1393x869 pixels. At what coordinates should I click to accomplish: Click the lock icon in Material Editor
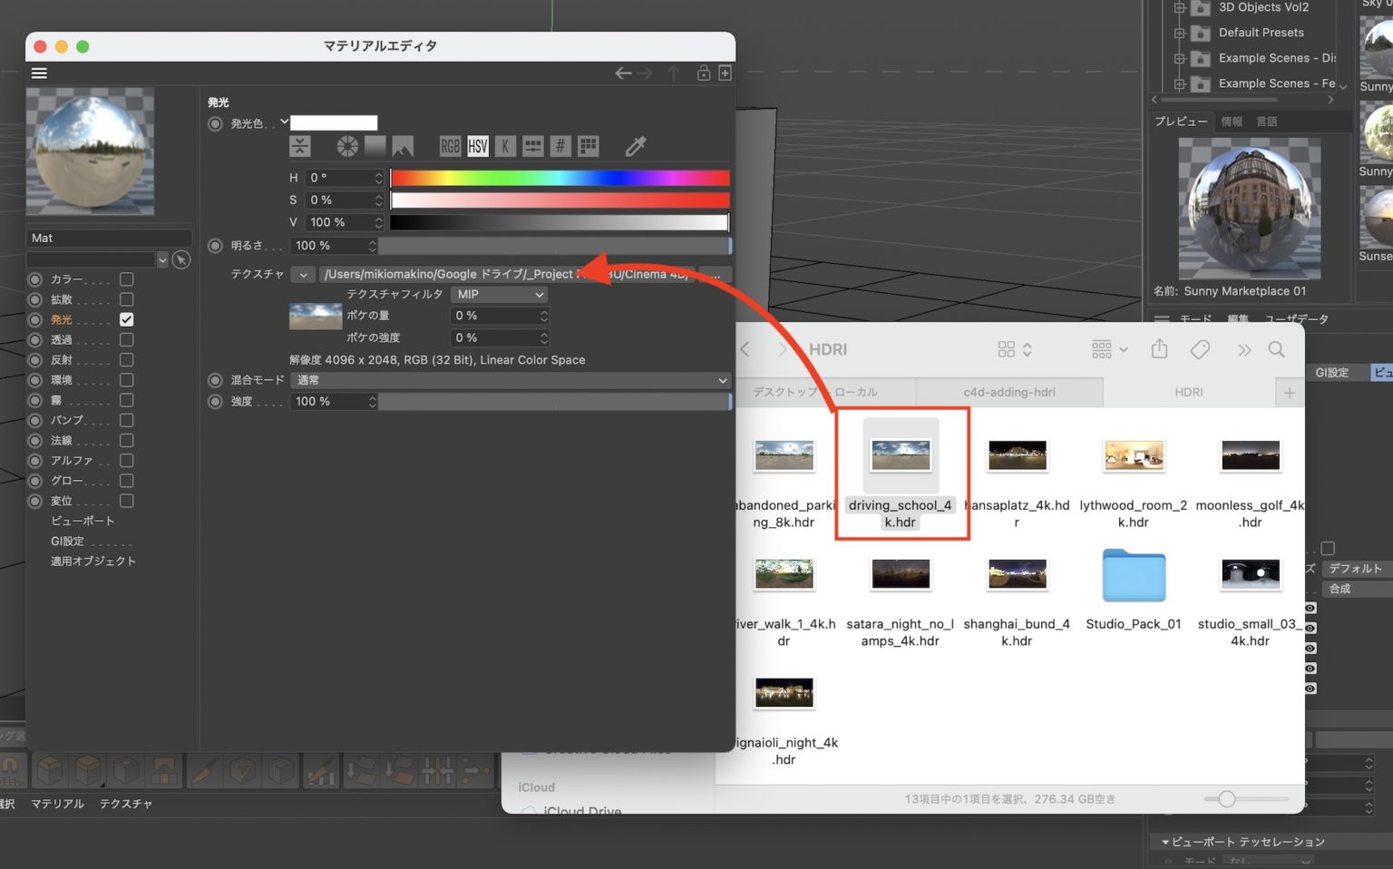tap(703, 73)
